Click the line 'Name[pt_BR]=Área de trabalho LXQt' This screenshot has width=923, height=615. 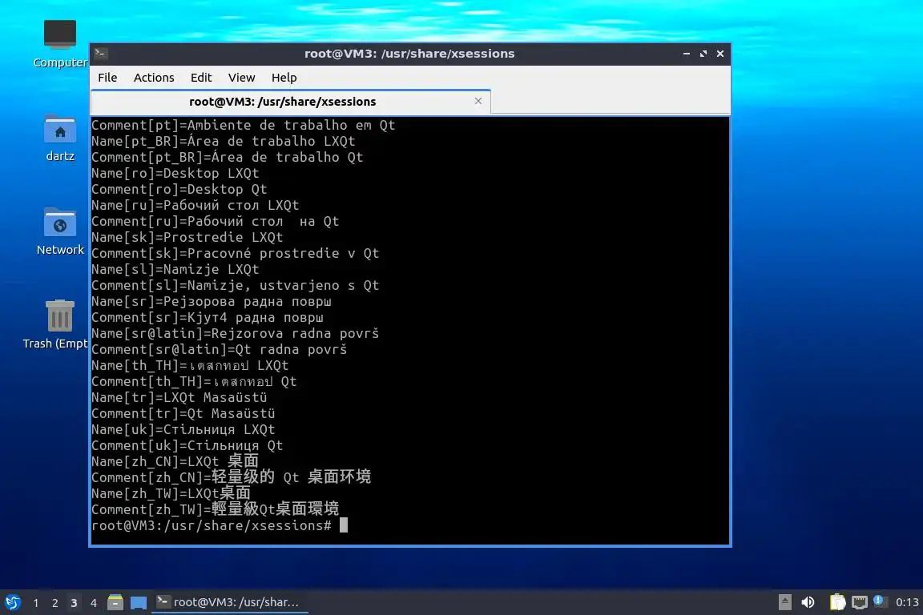click(x=223, y=141)
